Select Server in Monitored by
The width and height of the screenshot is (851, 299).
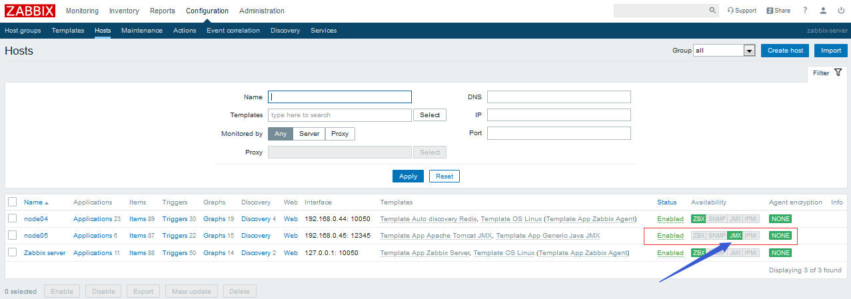pyautogui.click(x=309, y=134)
